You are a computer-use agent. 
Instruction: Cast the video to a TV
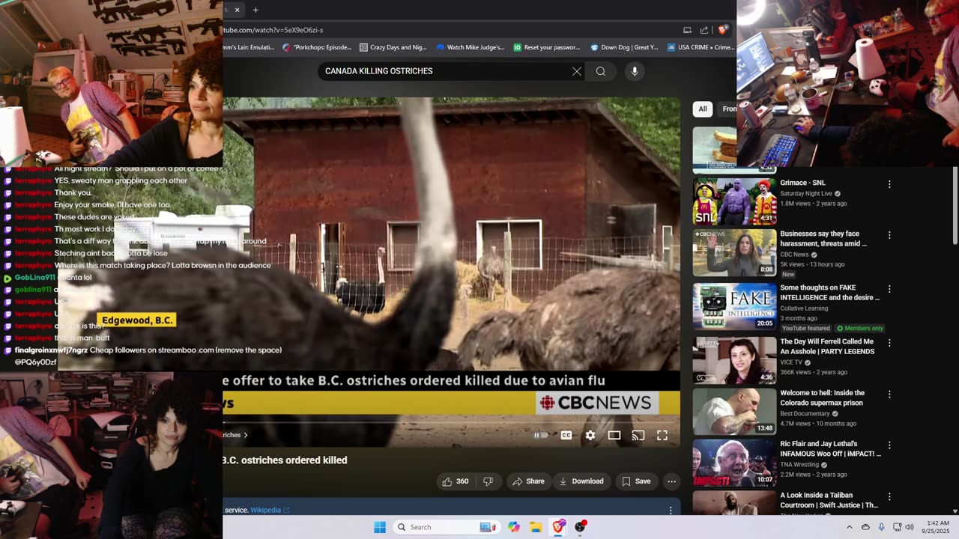click(638, 435)
